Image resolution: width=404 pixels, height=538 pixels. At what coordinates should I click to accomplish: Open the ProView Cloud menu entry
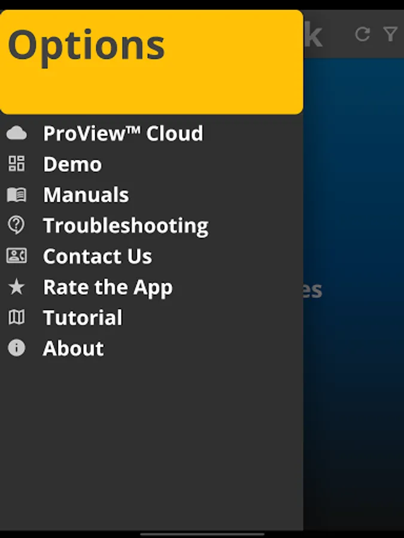pos(151,133)
